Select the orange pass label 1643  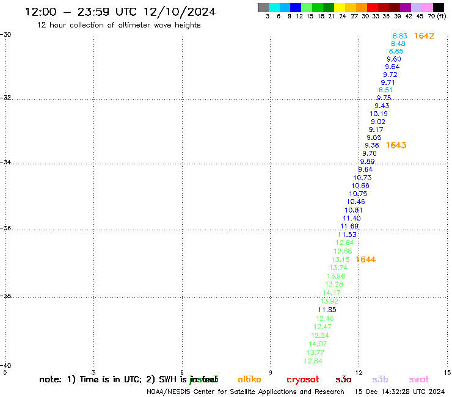pos(396,145)
